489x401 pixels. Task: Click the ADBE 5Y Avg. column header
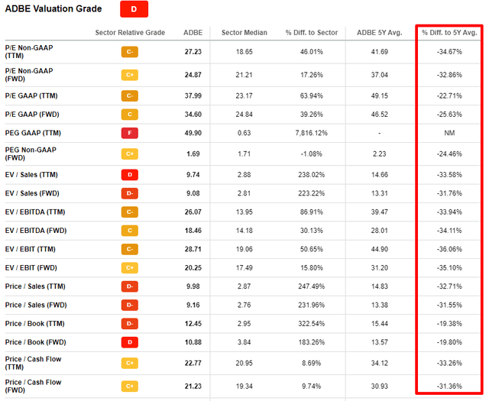click(380, 33)
